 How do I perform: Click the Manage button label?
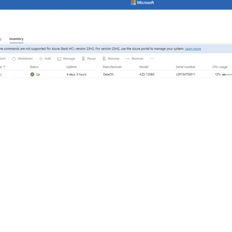point(69,59)
